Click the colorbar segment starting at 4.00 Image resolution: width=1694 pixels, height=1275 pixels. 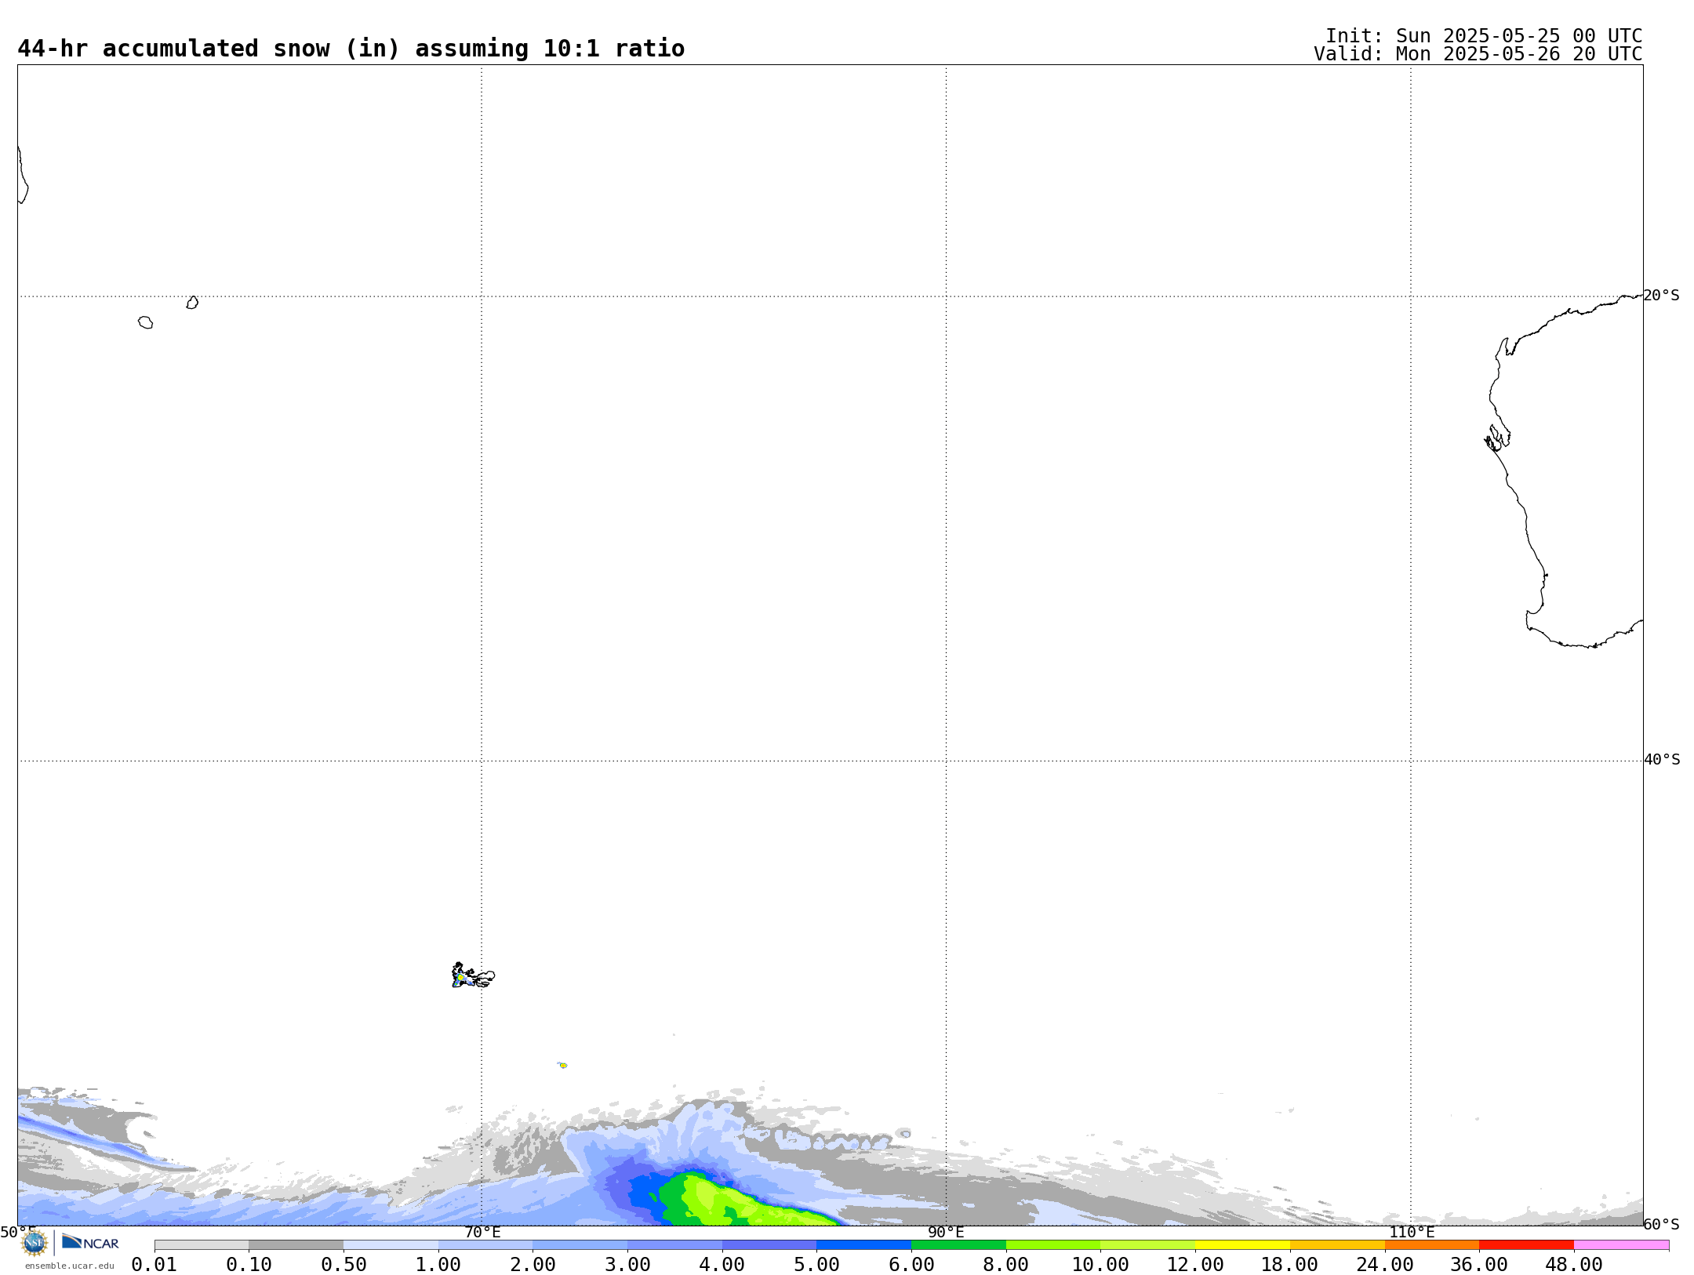[769, 1245]
